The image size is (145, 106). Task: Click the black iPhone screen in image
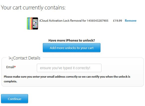pyautogui.click(x=35, y=23)
